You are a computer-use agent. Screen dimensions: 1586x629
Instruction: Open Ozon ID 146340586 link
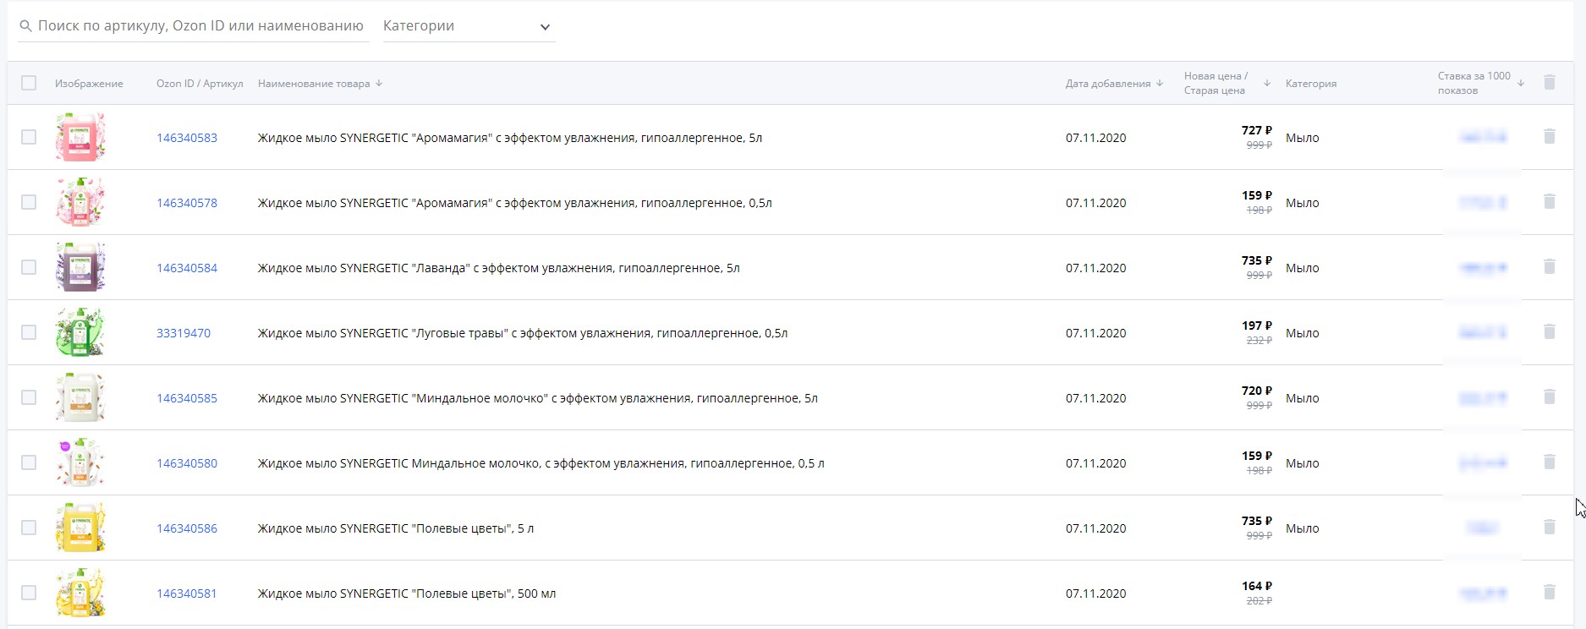coord(187,528)
